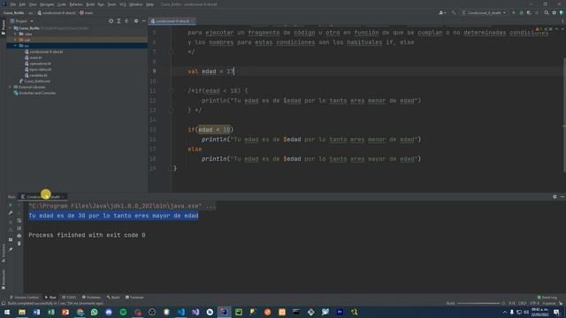The image size is (566, 318).
Task: Expand the External Libraries node
Action: pos(11,87)
